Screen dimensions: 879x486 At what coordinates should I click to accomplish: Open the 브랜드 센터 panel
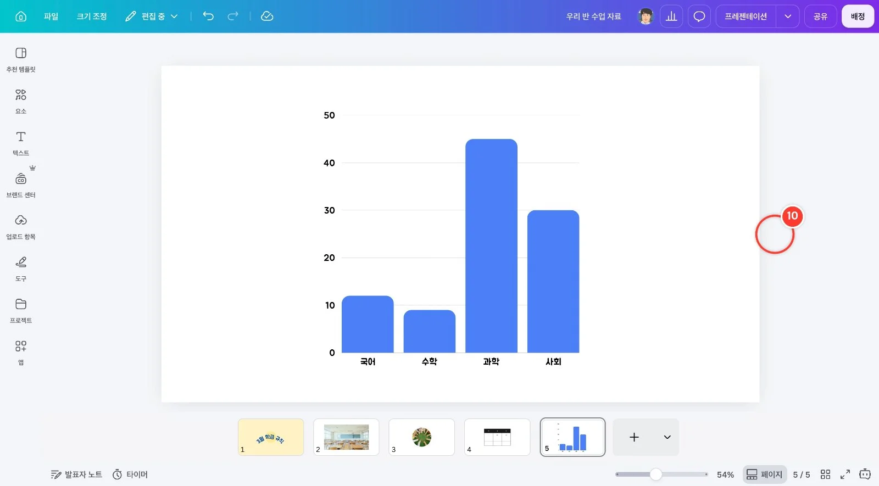(x=21, y=186)
